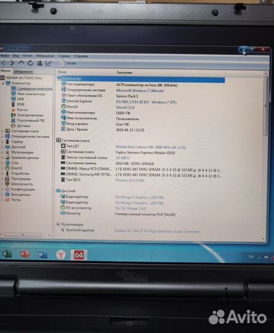
Task: Select the Internet Explorer row icon
Action: (x=63, y=101)
